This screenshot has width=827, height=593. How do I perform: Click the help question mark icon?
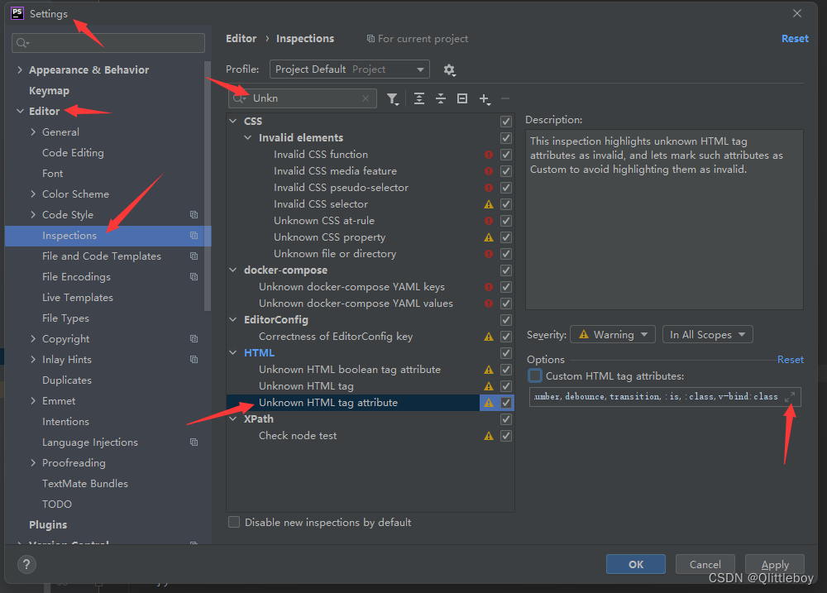(25, 564)
